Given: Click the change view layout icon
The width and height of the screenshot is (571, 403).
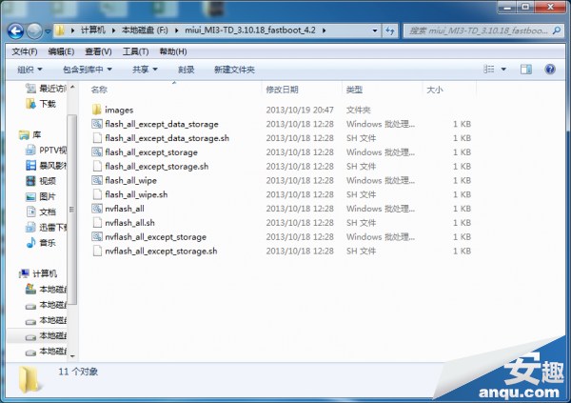Looking at the screenshot, I should coord(489,69).
